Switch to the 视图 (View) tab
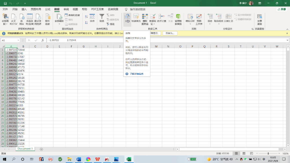This screenshot has height=163, width=290. tap(75, 9)
